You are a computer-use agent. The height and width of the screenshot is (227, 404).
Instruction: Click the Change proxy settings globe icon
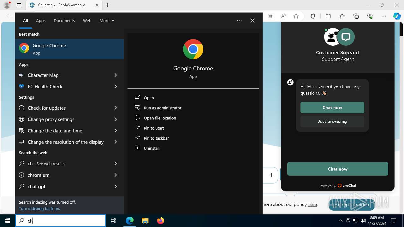tap(21, 119)
